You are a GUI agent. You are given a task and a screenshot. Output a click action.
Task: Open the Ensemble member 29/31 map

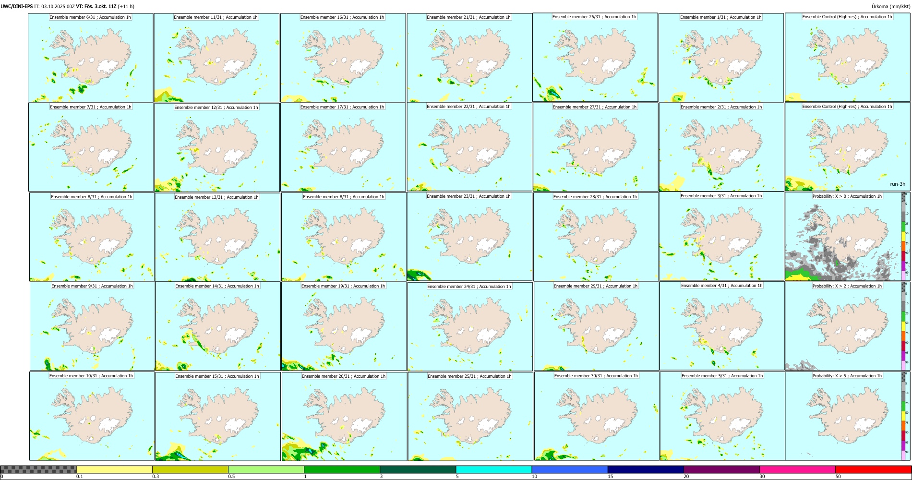[597, 326]
